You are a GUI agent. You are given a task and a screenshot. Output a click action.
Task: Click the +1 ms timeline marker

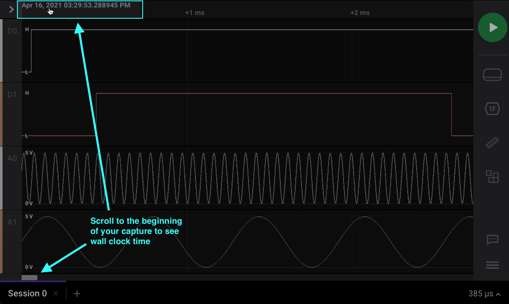pyautogui.click(x=195, y=13)
